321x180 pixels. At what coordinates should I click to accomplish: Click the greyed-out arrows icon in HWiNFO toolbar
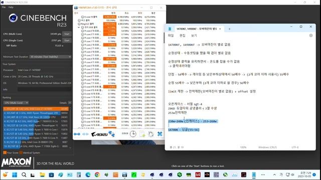pyautogui.click(x=85, y=134)
